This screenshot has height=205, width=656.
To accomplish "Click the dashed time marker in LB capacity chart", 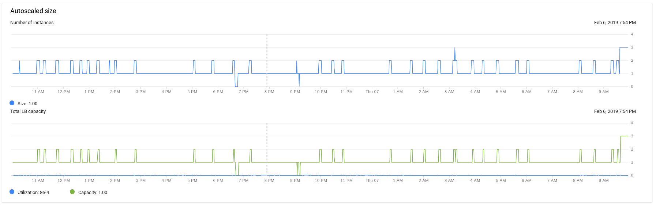I will pos(267,149).
